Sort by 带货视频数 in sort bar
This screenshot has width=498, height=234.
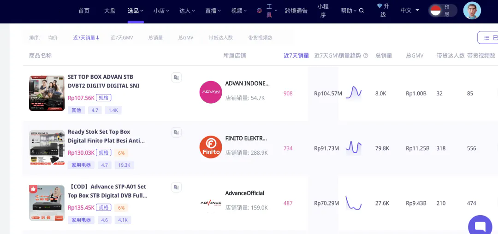260,37
